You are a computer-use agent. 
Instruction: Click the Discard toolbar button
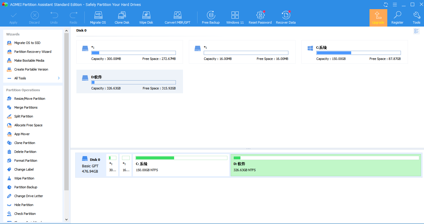pyautogui.click(x=34, y=18)
